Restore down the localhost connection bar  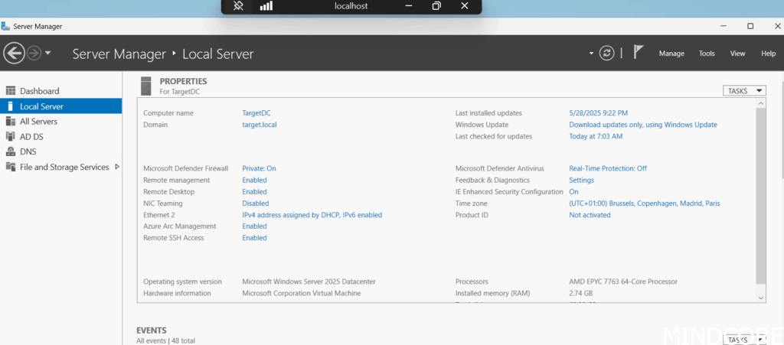436,6
